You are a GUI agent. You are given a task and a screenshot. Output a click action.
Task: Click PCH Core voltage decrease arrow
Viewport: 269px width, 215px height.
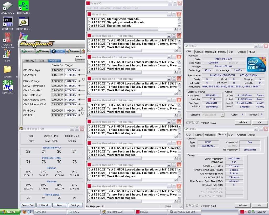point(79,111)
